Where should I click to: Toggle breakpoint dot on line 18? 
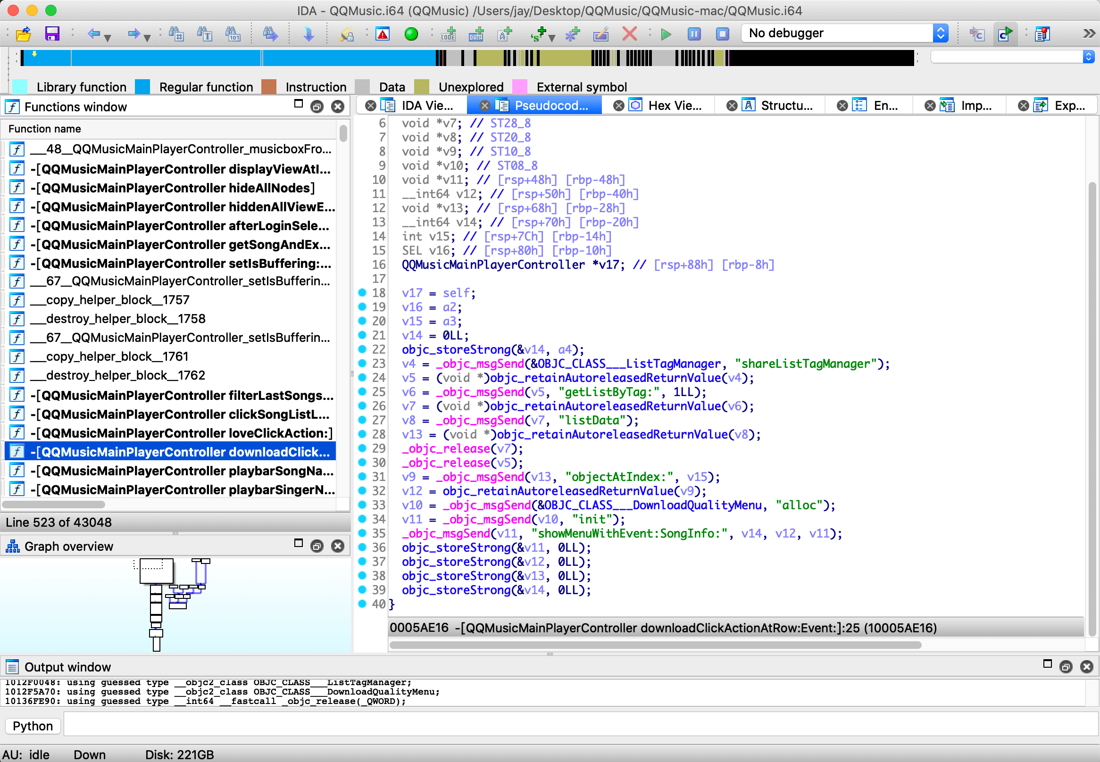tap(362, 293)
